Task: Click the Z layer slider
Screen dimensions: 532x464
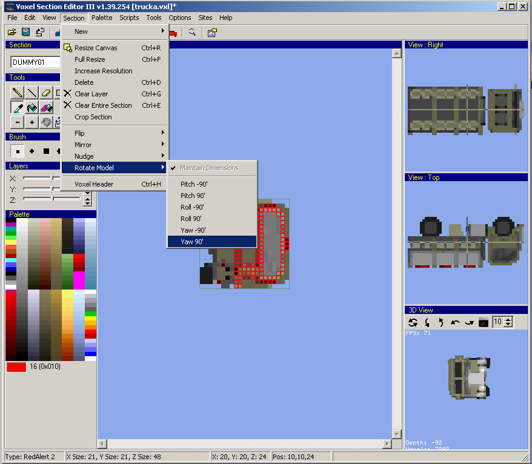Action: (x=52, y=199)
